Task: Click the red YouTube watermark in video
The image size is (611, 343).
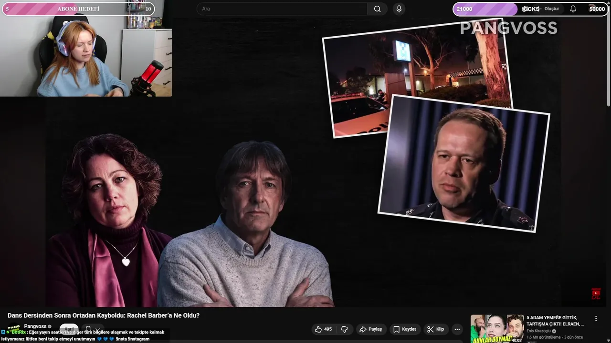Action: tap(596, 293)
